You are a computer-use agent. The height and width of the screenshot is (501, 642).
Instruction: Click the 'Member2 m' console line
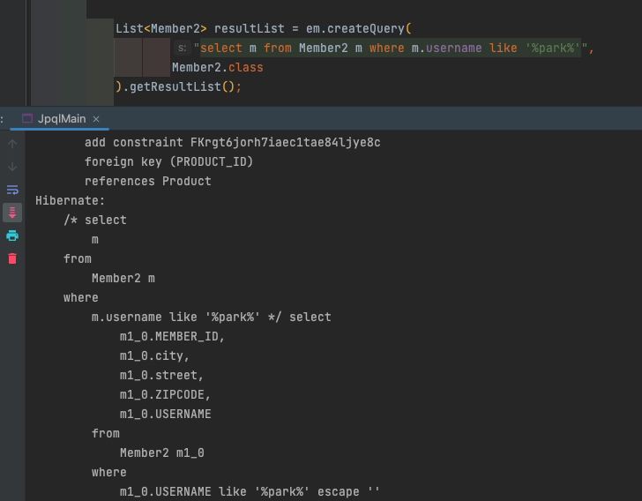[123, 278]
